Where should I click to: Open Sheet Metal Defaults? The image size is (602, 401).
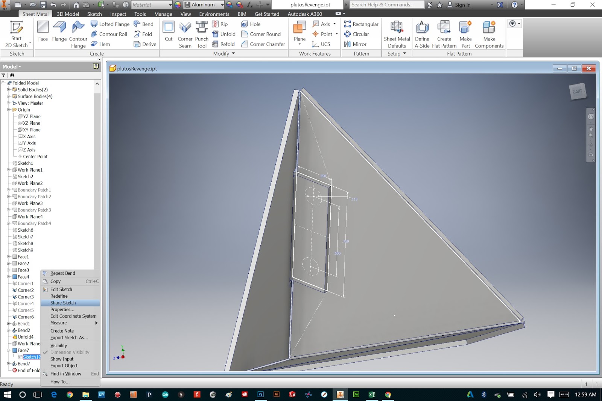(397, 33)
